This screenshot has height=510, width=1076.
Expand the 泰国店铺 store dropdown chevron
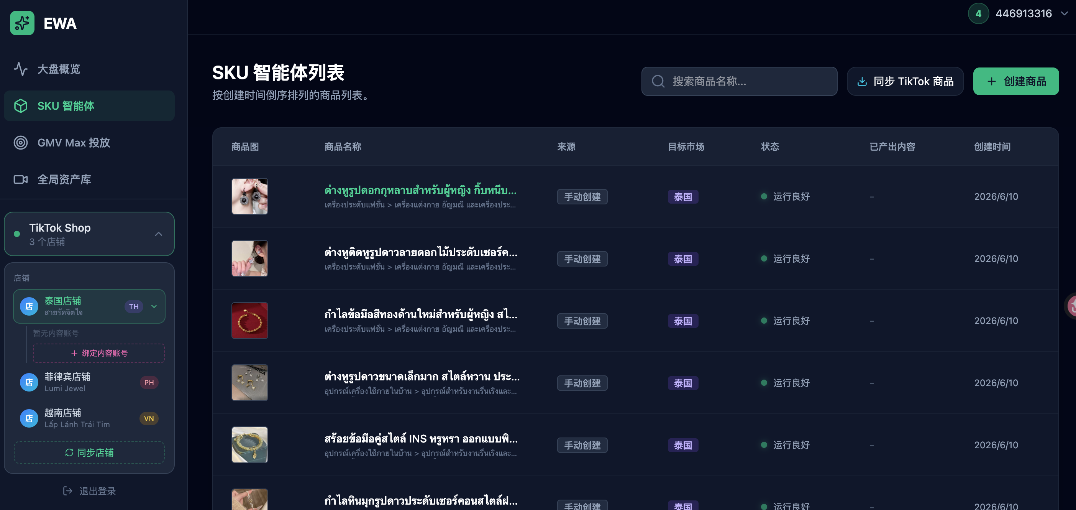click(154, 306)
